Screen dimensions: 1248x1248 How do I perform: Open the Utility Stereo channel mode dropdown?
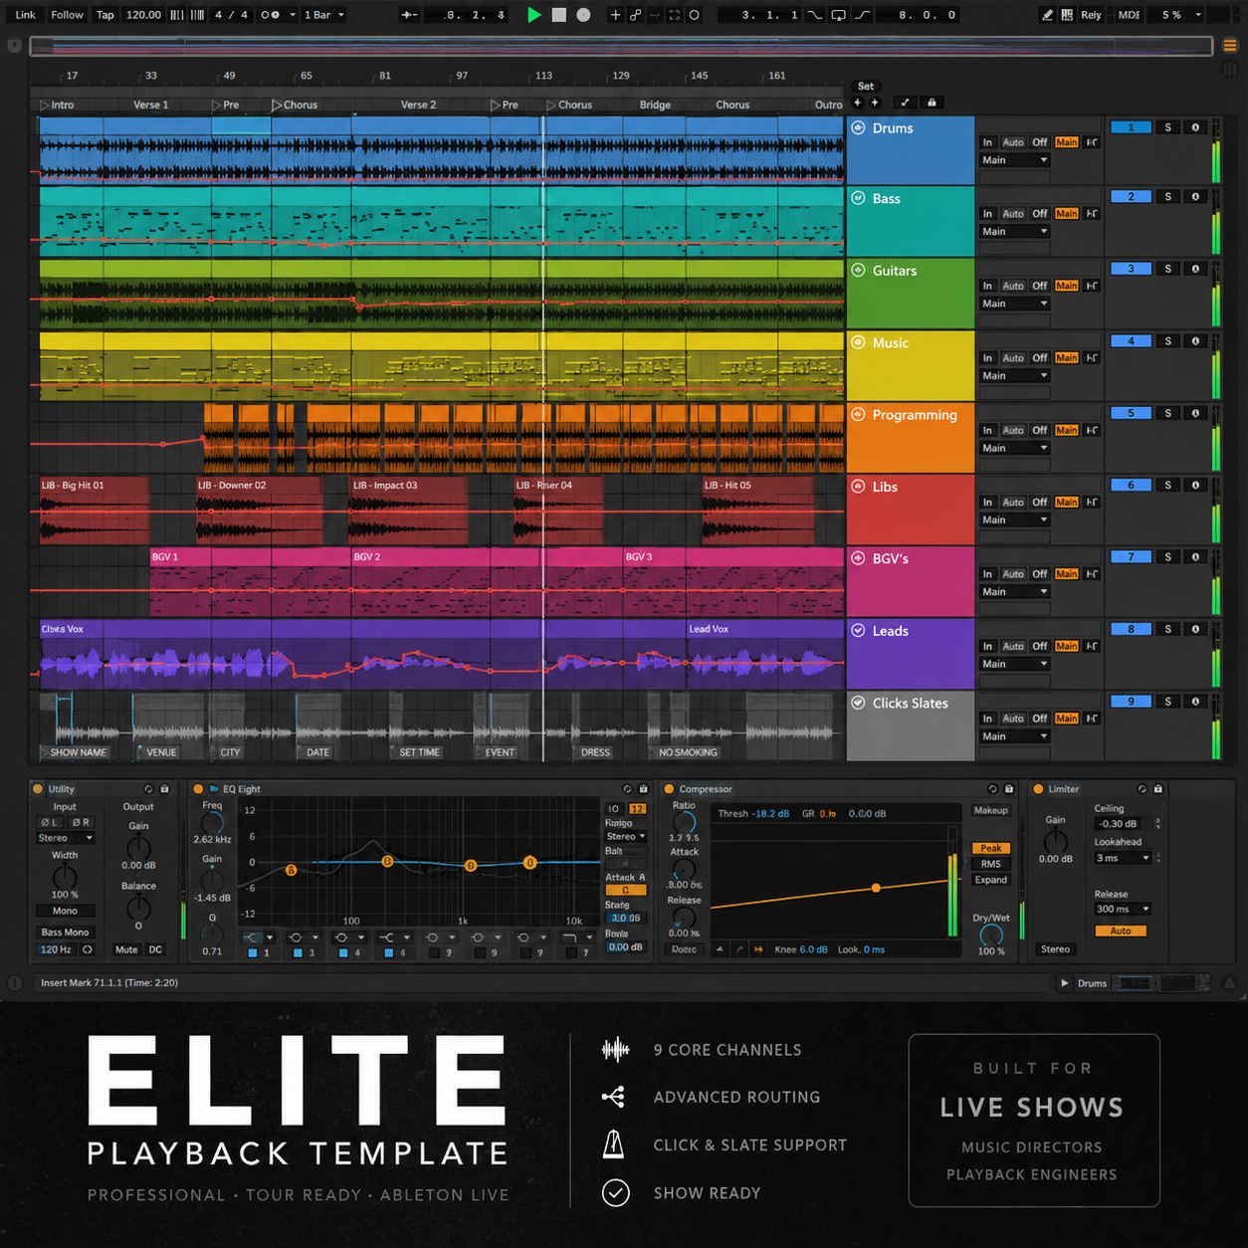coord(65,838)
